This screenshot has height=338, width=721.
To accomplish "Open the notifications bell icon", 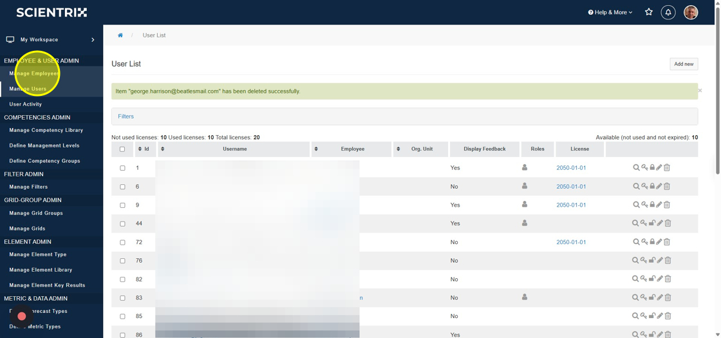I will pyautogui.click(x=668, y=12).
